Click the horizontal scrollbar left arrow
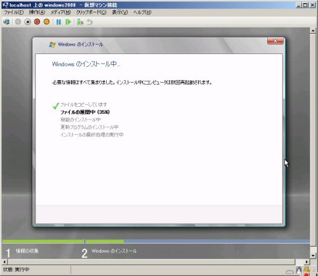318x276 pixels. pyautogui.click(x=4, y=262)
